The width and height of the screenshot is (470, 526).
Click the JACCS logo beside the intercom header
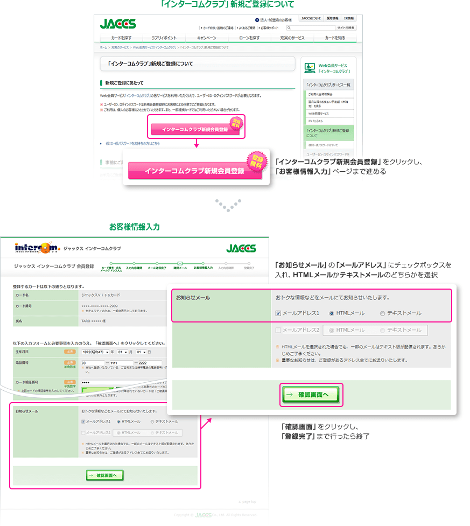click(x=241, y=248)
